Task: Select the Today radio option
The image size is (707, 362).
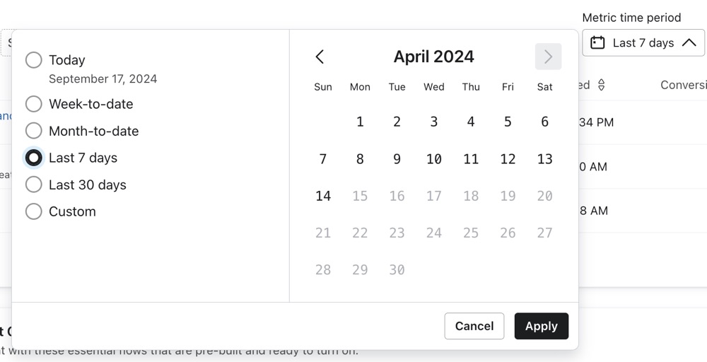Action: click(x=34, y=60)
